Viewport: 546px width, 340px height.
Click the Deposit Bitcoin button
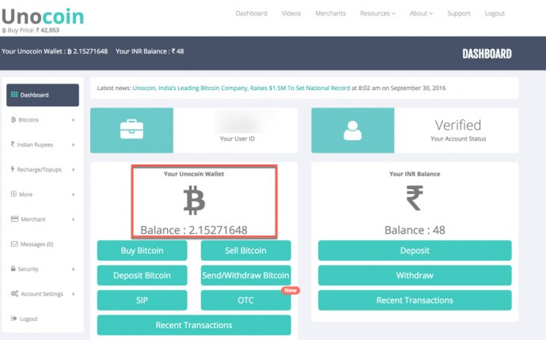click(x=142, y=275)
